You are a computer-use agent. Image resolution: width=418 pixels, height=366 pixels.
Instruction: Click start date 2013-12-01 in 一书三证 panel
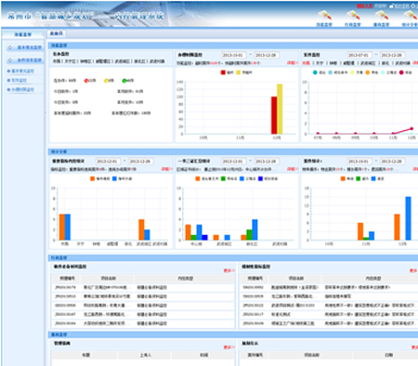pos(233,162)
